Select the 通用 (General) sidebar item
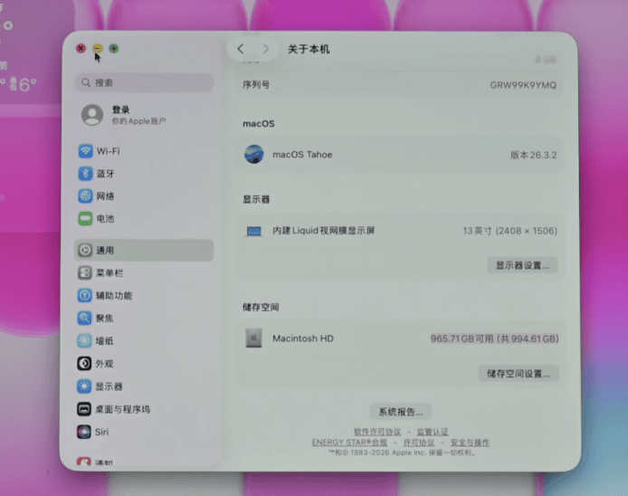The image size is (628, 496). click(x=105, y=251)
